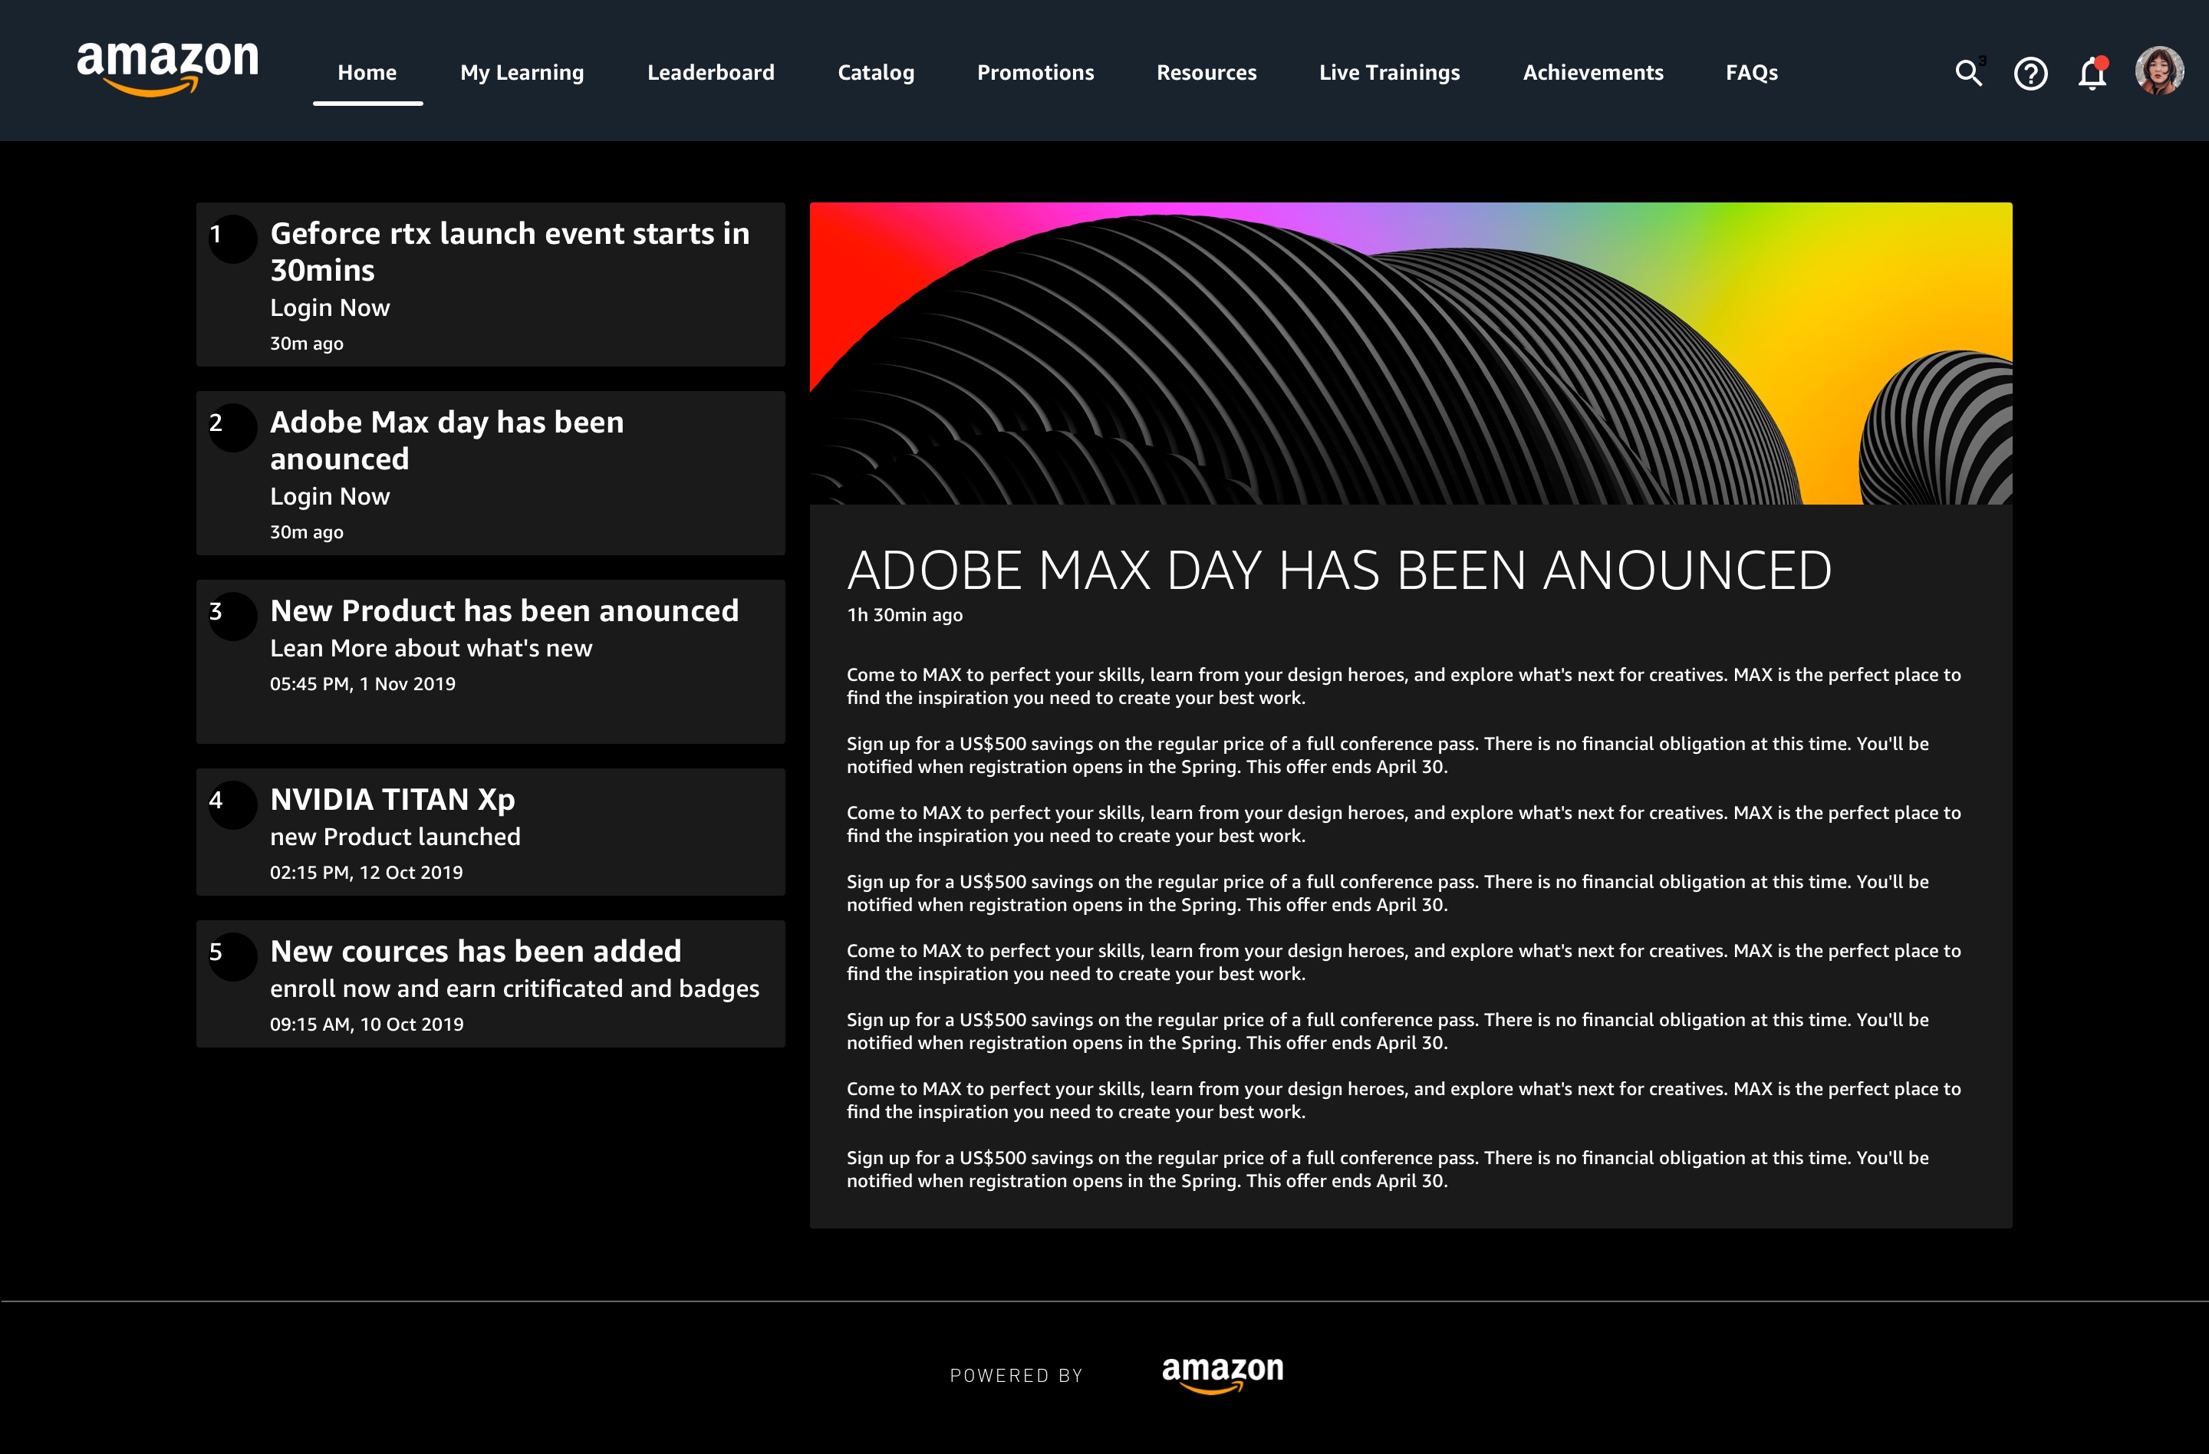Image resolution: width=2209 pixels, height=1454 pixels.
Task: Click Lean More about what's new text
Action: click(x=430, y=648)
